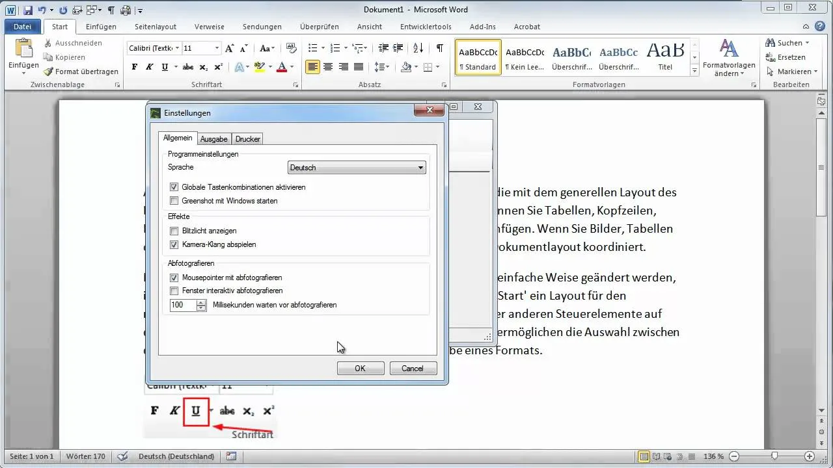Screen dimensions: 833x468
Task: Open the Sprache dropdown set to Deutsch
Action: coord(357,168)
